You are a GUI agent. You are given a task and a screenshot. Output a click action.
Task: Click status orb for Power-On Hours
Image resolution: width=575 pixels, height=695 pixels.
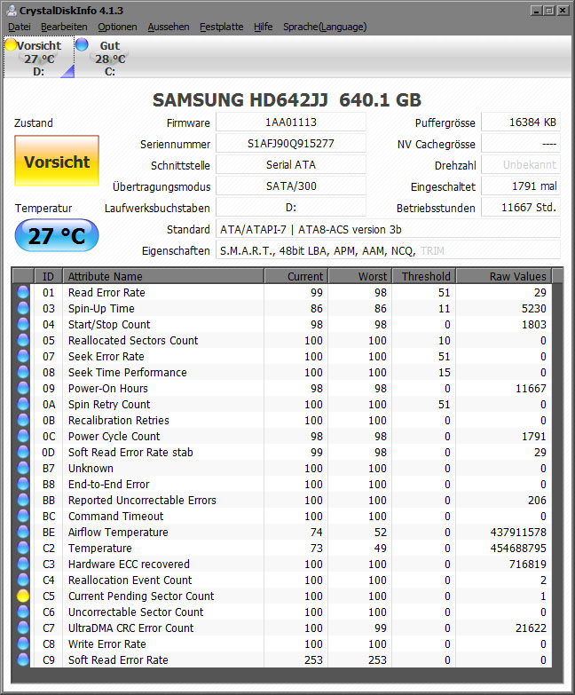22,388
